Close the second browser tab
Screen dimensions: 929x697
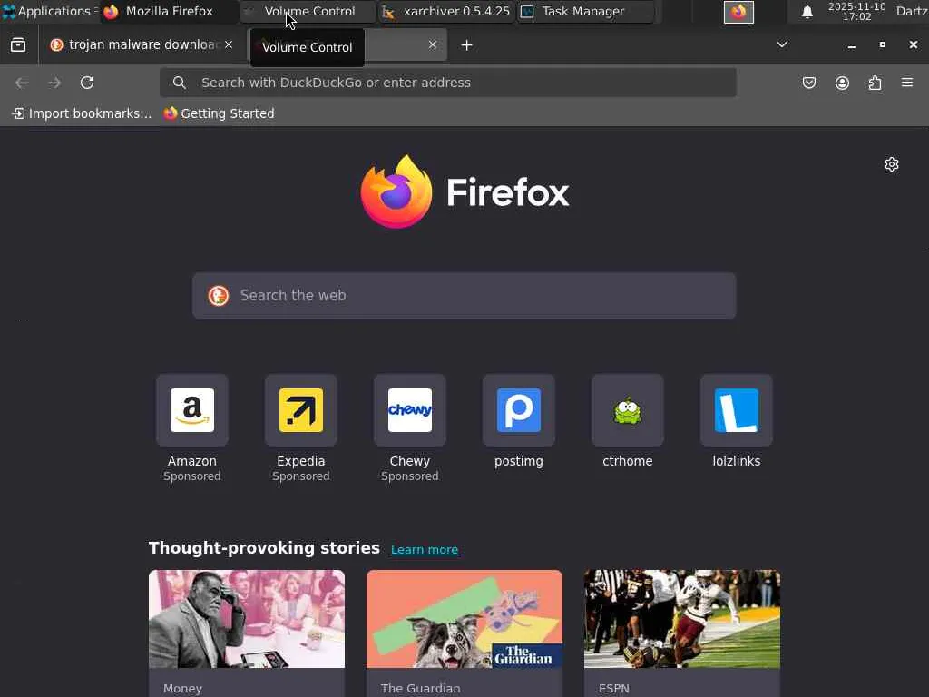[433, 45]
